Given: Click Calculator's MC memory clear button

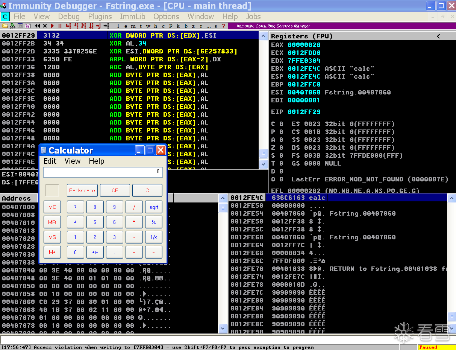Looking at the screenshot, I should pos(52,207).
